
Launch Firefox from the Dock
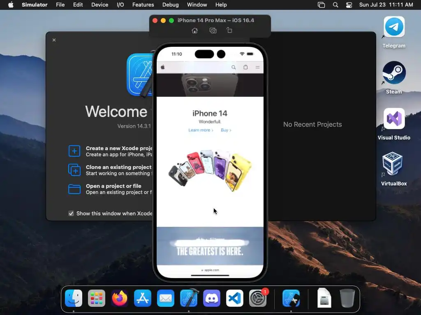pos(120,298)
